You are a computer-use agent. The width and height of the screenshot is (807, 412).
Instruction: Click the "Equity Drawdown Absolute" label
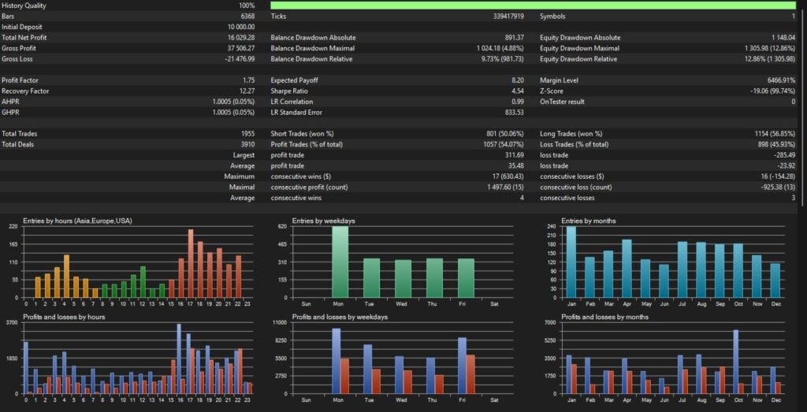click(580, 38)
